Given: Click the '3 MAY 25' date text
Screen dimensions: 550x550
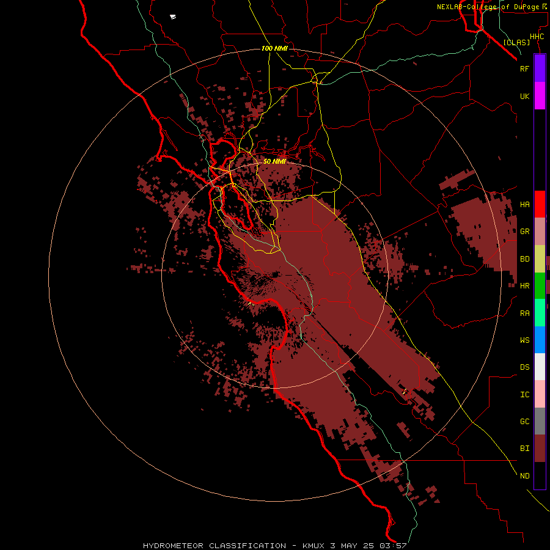Looking at the screenshot, I should pos(352,546).
